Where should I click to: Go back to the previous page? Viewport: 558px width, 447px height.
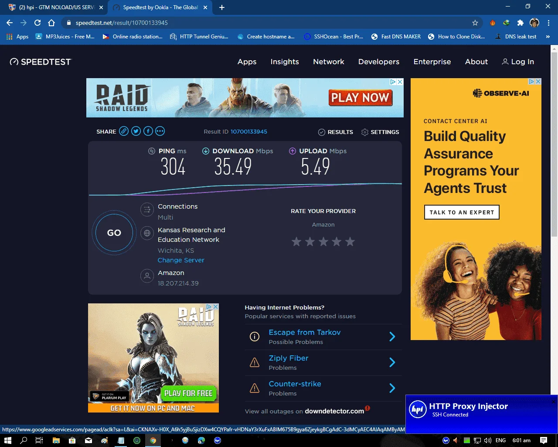point(10,23)
